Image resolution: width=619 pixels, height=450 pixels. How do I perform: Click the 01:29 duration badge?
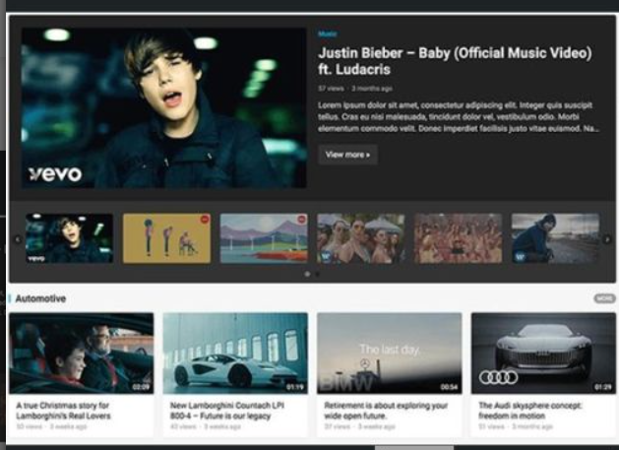coord(603,387)
